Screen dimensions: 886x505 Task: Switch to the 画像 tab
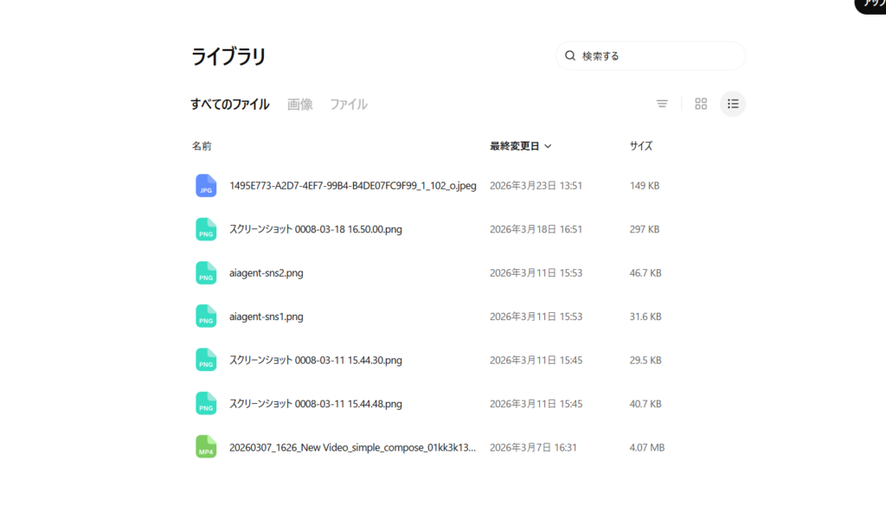coord(299,105)
